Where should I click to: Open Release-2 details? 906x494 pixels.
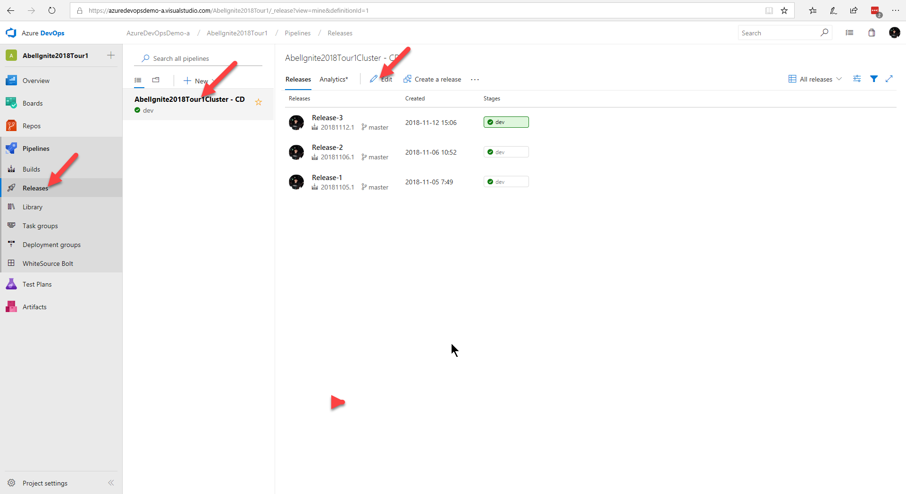click(327, 148)
